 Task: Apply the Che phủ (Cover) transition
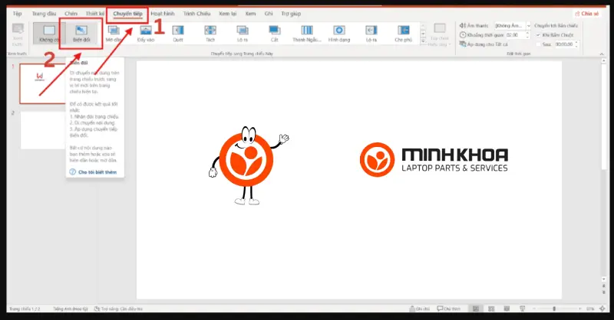click(x=404, y=34)
